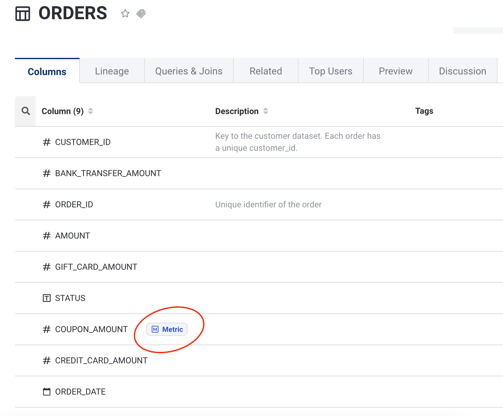503x416 pixels.
Task: Star the ORDERS table as favorite
Action: [x=125, y=14]
